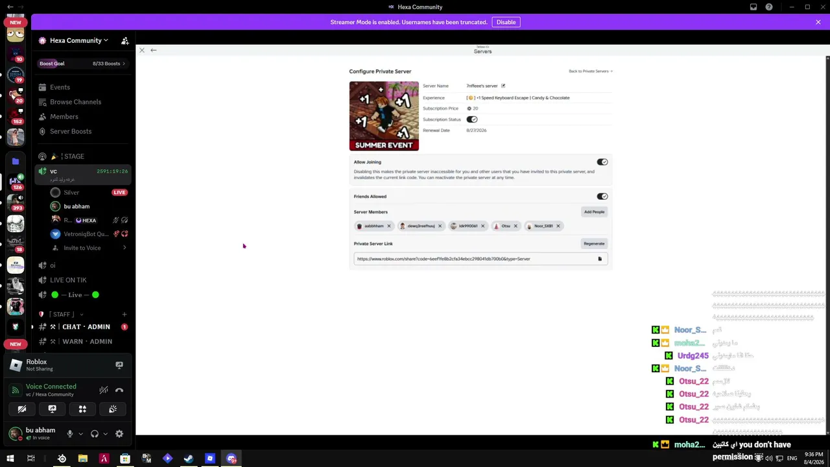Remove member dewq3reefhuuj from server
830x467 pixels.
(440, 226)
